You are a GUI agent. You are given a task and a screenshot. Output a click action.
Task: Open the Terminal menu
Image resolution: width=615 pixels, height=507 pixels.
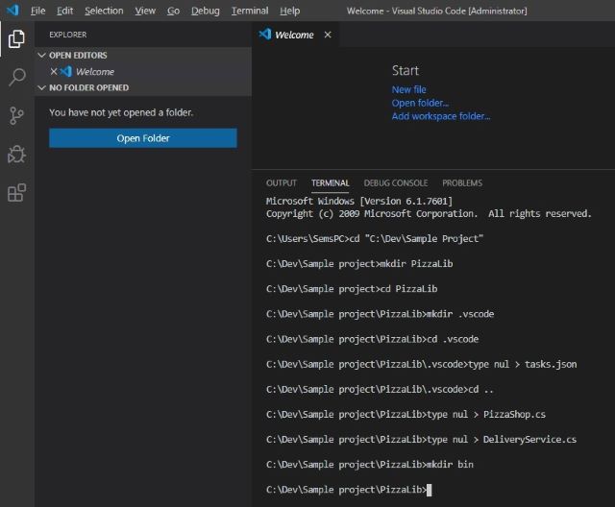coord(250,11)
